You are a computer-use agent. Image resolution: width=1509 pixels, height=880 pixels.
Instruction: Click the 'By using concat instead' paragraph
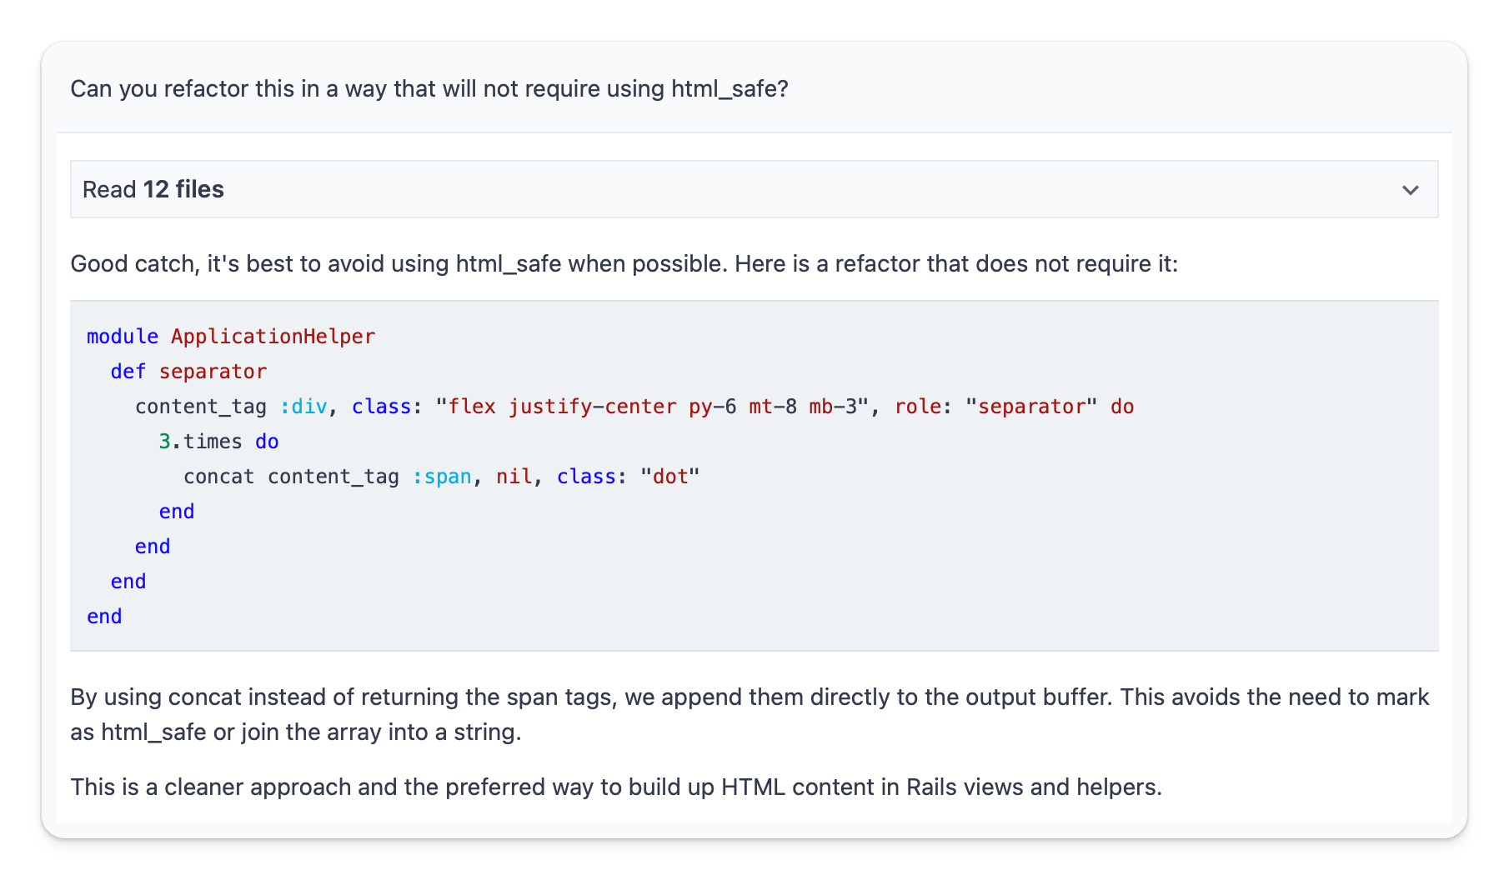750,714
